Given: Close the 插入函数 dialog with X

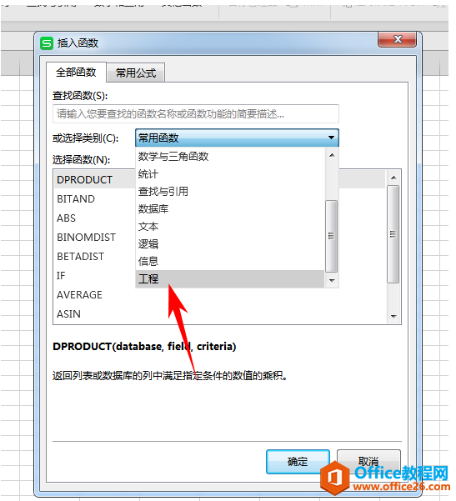Looking at the screenshot, I should [x=397, y=39].
